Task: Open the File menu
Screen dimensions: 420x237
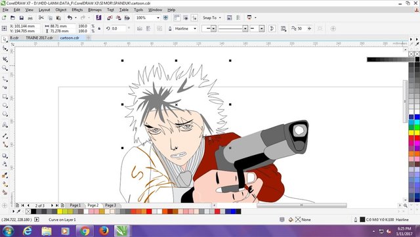Action: [x=5, y=10]
